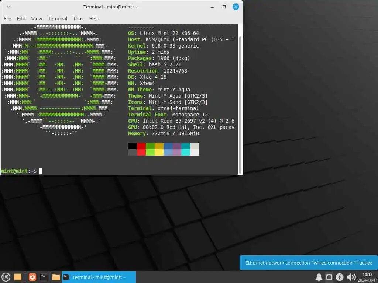This screenshot has height=283, width=378.
Task: Click the "Kernel: 6.8.0-38-generic" line
Action: click(x=164, y=46)
